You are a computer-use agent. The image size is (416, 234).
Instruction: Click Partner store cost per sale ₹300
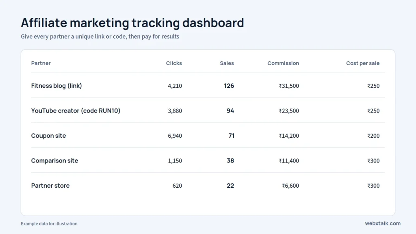pyautogui.click(x=373, y=185)
